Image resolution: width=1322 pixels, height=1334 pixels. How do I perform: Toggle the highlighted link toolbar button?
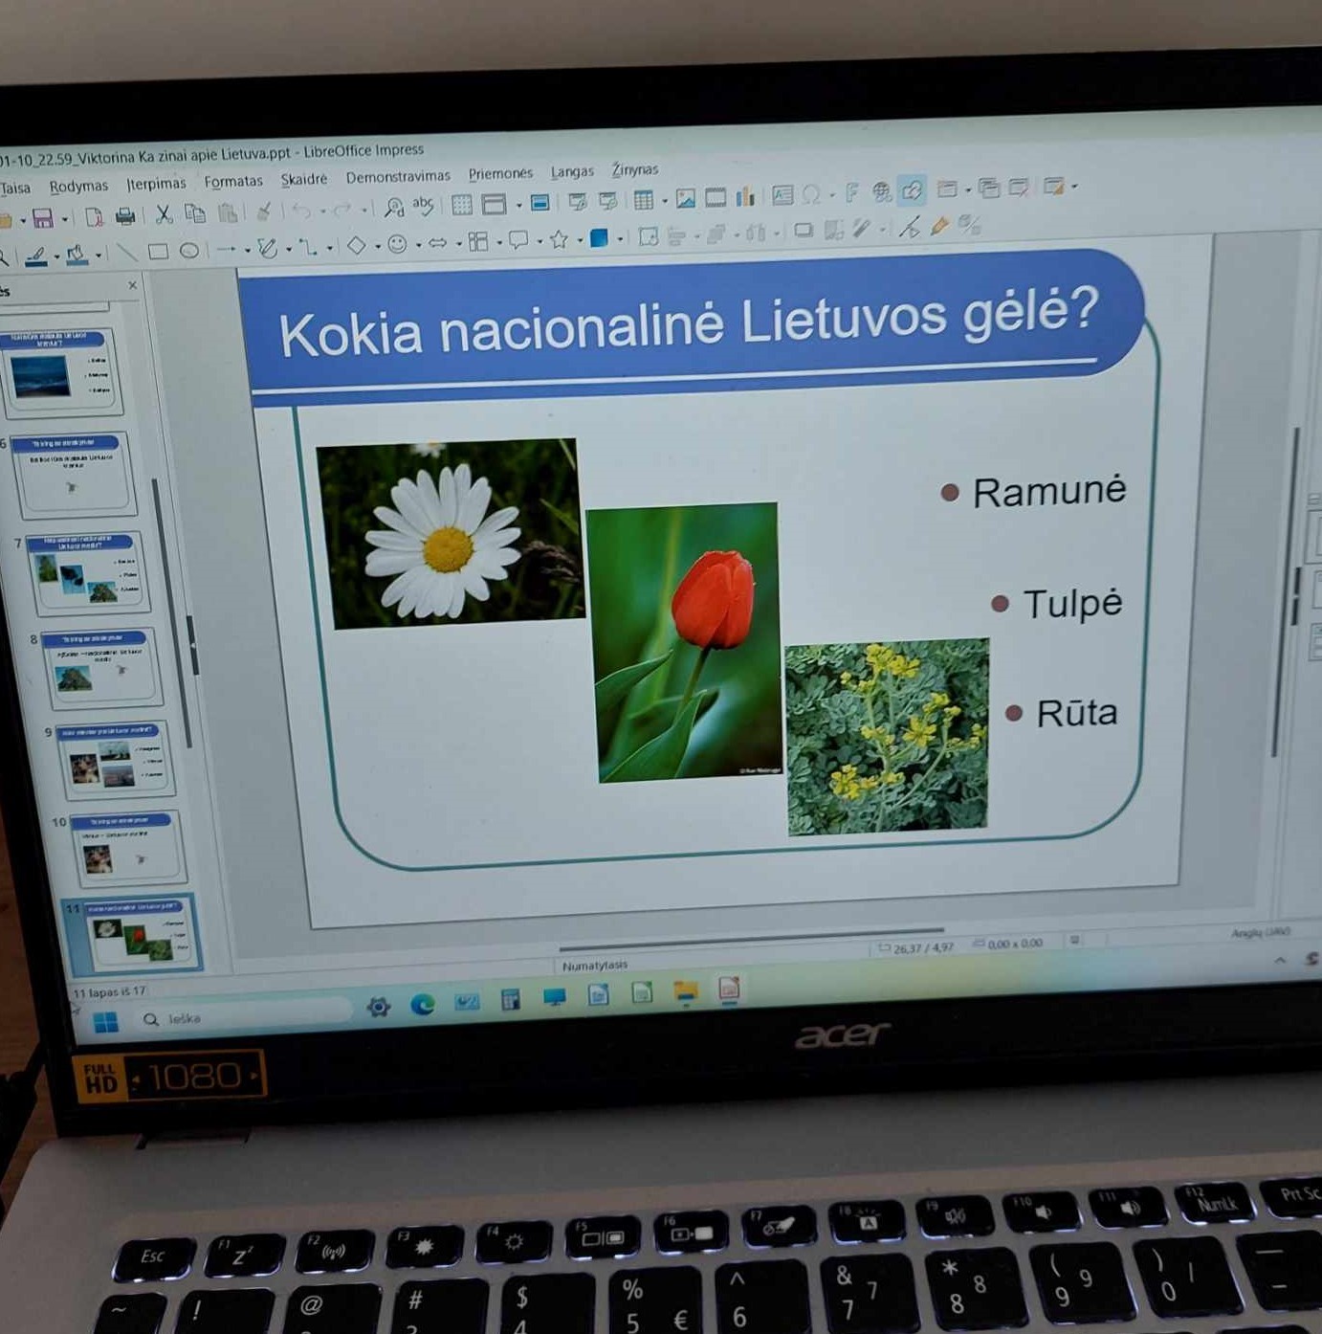(912, 190)
